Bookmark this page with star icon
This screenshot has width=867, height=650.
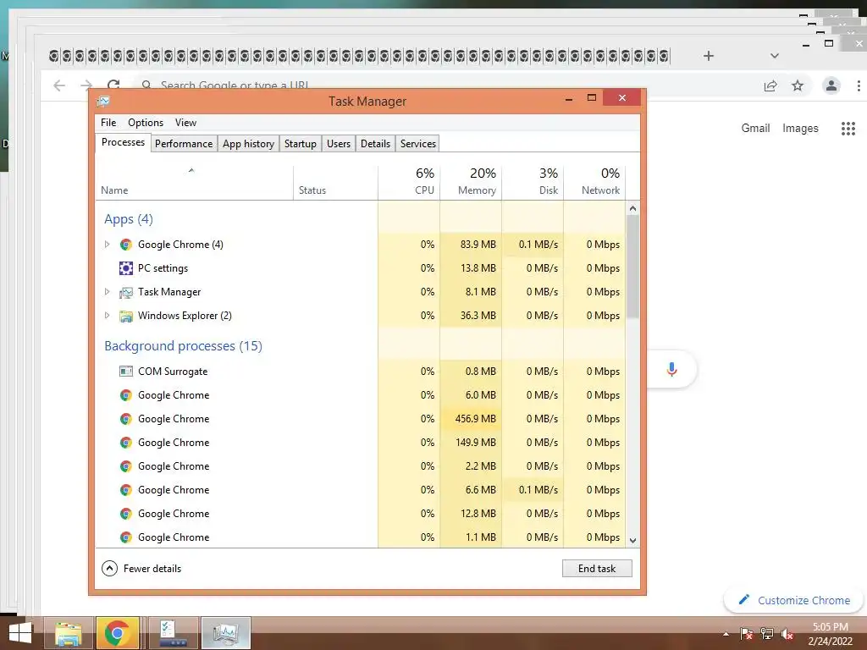[x=798, y=85]
